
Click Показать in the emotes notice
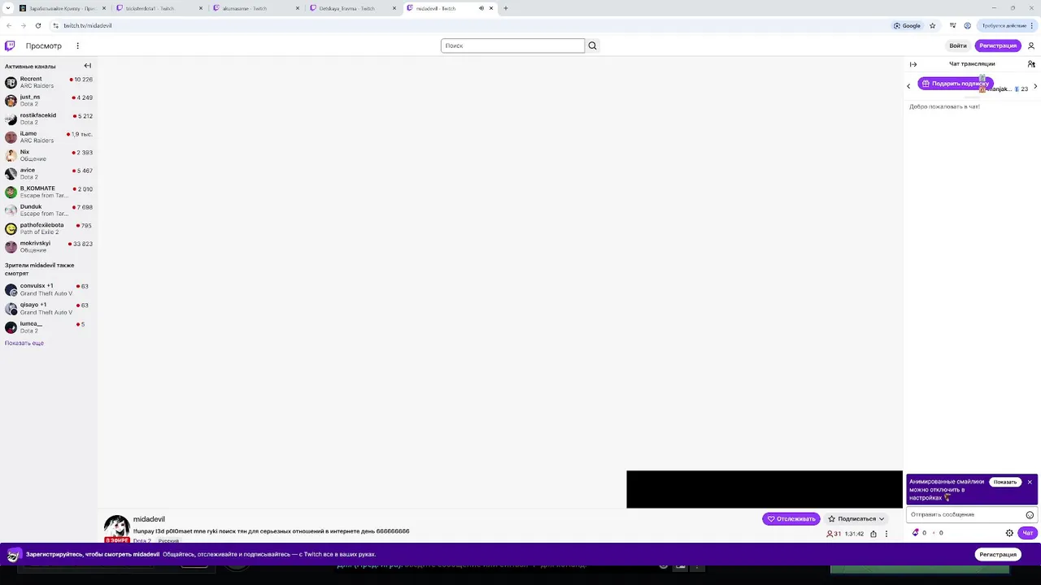coord(1005,482)
